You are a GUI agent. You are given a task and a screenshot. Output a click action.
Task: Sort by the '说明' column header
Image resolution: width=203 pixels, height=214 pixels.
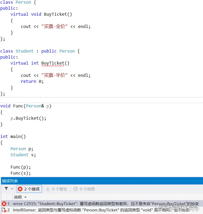[x=18, y=197]
